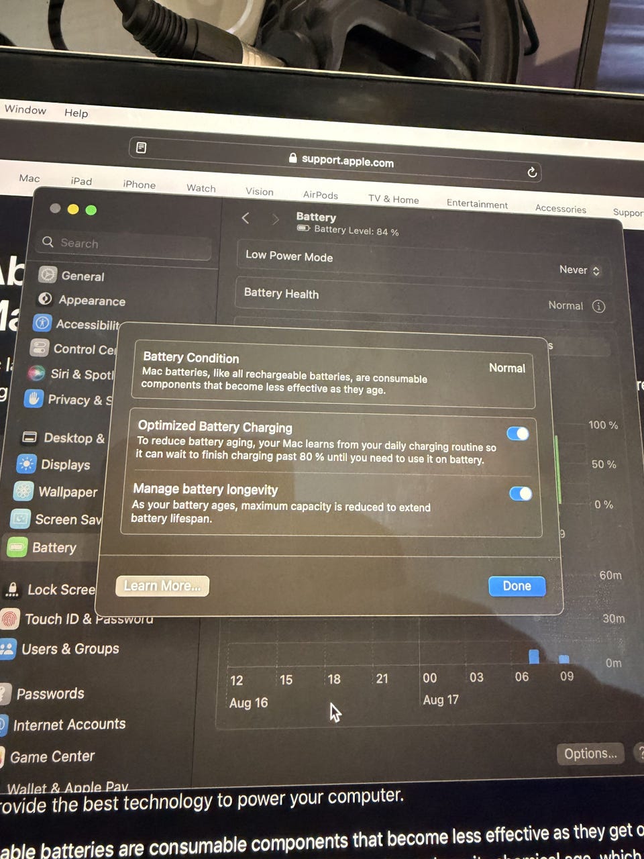This screenshot has height=859, width=644.
Task: Click the Appearance icon in sidebar
Action: pos(45,299)
